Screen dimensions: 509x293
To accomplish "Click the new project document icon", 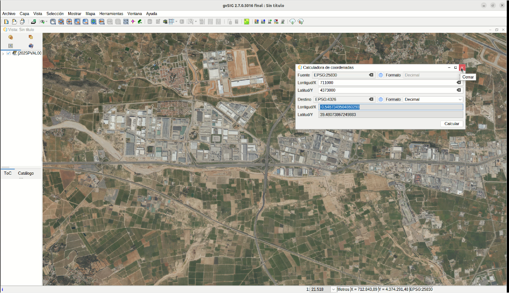I will point(6,22).
